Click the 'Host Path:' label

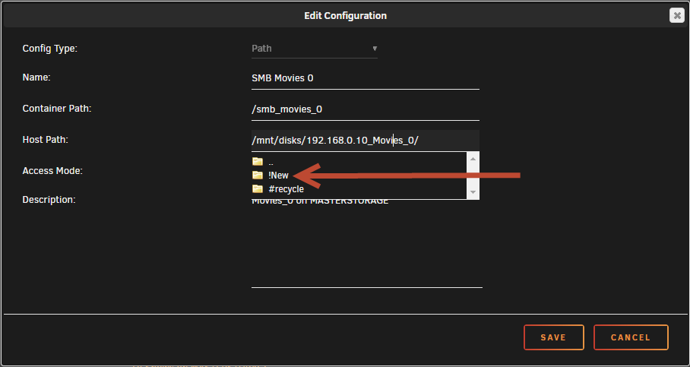(46, 140)
